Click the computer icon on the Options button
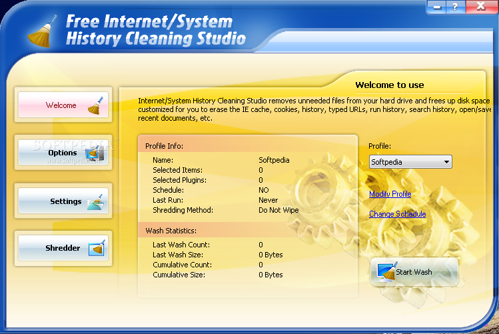 pyautogui.click(x=96, y=153)
